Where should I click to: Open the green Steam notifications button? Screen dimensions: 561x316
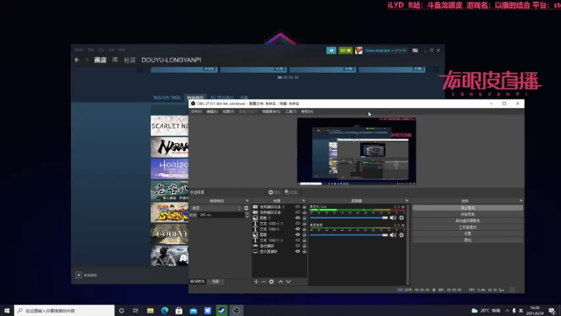[345, 51]
